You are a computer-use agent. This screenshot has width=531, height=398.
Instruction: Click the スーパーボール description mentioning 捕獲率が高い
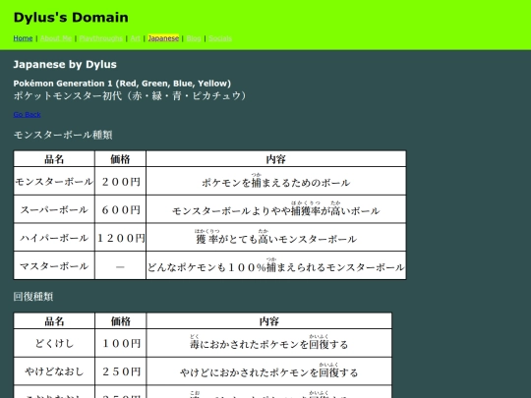[276, 209]
